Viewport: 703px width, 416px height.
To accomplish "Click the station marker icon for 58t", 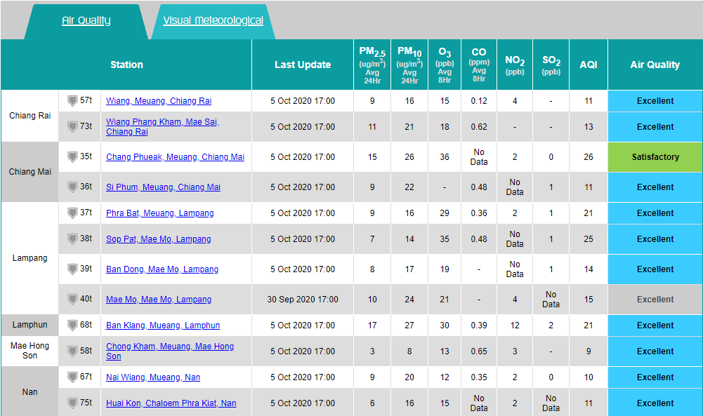I will (x=72, y=351).
